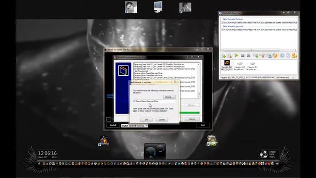The image size is (316, 178).
Task: Click the Remove Image icon in DAEMON Tools
Action: click(x=229, y=55)
